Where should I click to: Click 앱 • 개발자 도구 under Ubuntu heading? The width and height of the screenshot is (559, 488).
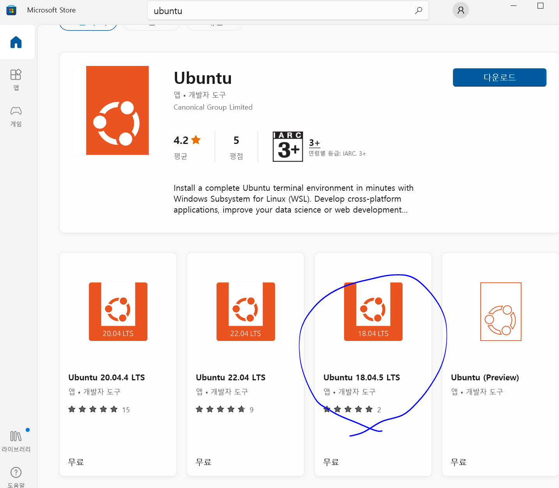coord(200,95)
